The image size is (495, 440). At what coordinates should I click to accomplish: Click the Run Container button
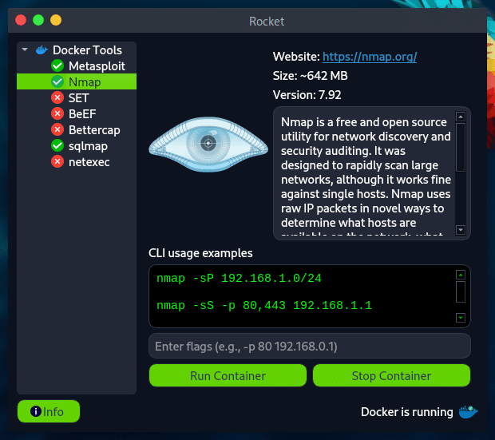[228, 375]
